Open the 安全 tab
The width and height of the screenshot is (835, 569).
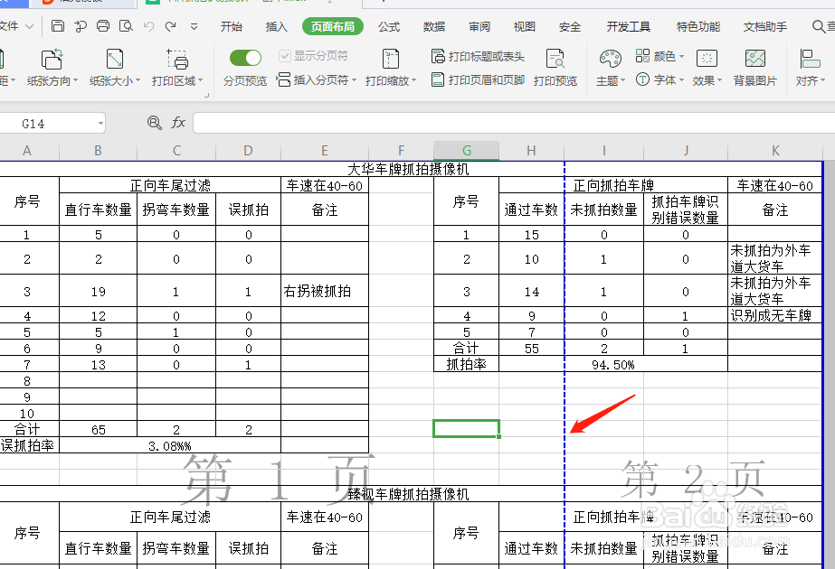click(x=569, y=26)
